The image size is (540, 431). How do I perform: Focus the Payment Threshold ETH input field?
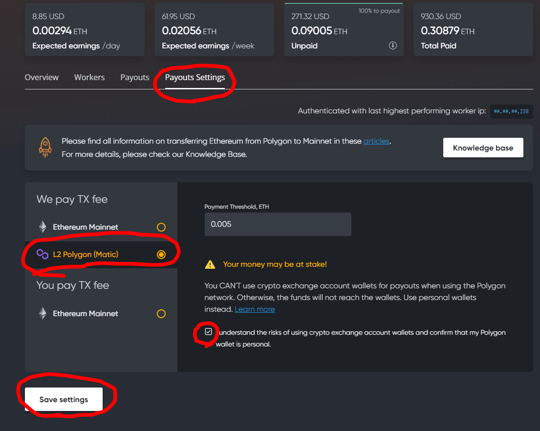(278, 224)
